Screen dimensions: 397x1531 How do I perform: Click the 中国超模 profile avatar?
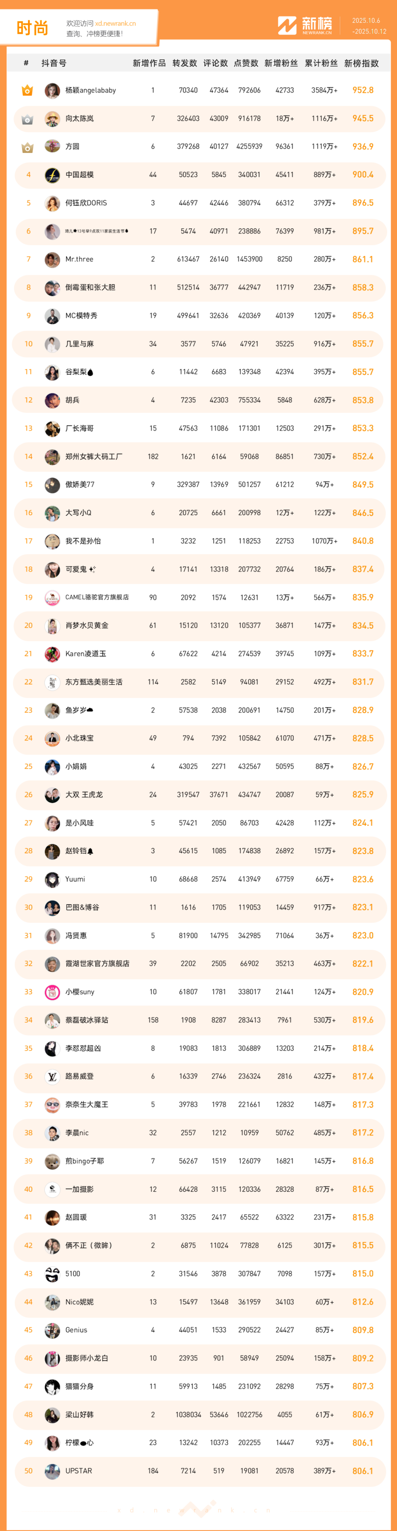[52, 175]
